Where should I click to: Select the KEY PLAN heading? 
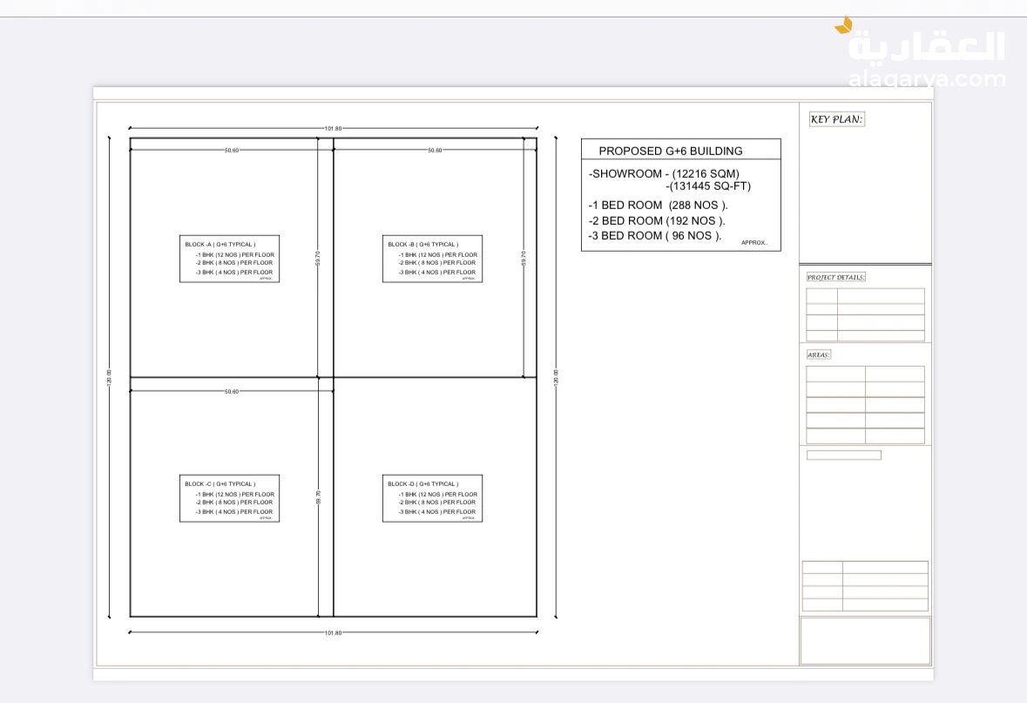pyautogui.click(x=836, y=119)
